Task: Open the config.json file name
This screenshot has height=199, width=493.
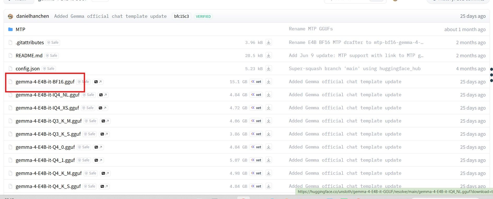Action: pos(28,69)
